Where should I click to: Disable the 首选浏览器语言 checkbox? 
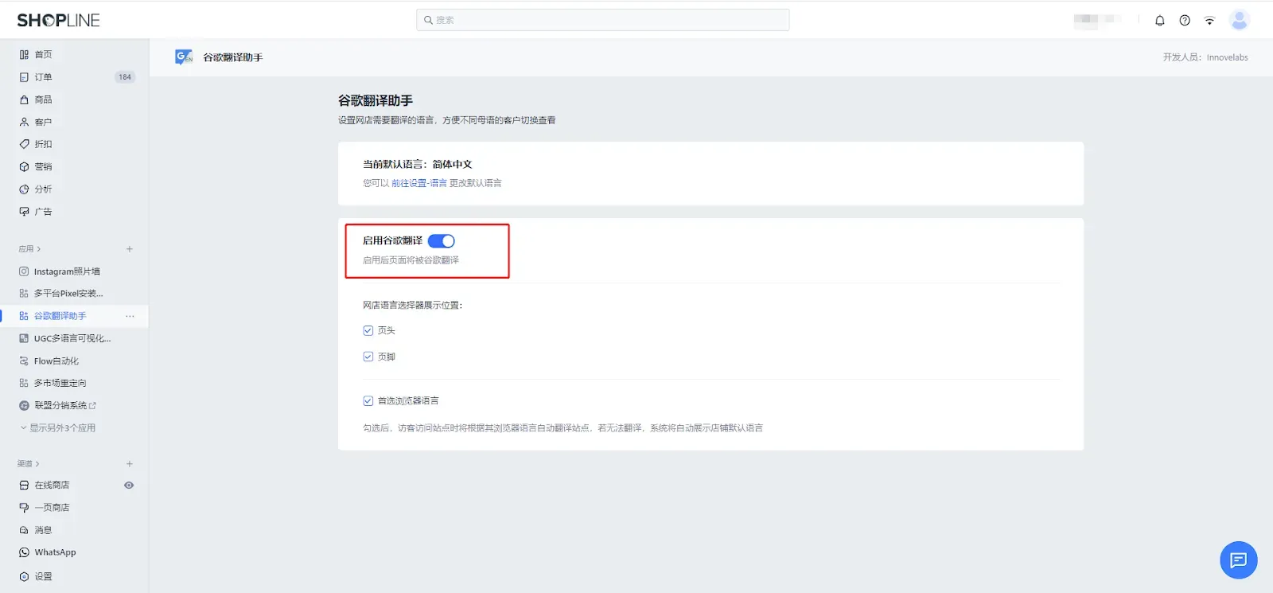pyautogui.click(x=368, y=401)
